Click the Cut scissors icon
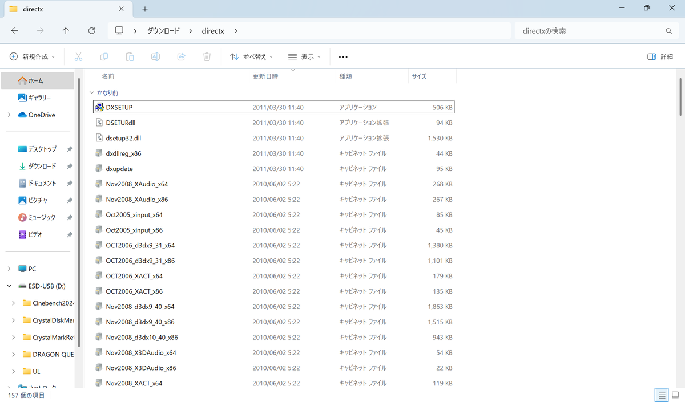This screenshot has height=402, width=685. click(79, 56)
